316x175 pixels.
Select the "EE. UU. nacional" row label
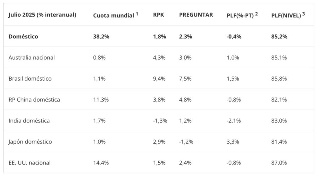click(30, 163)
